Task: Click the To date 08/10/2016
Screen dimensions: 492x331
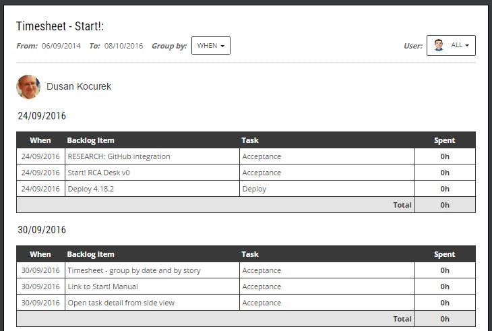Action: tap(123, 46)
